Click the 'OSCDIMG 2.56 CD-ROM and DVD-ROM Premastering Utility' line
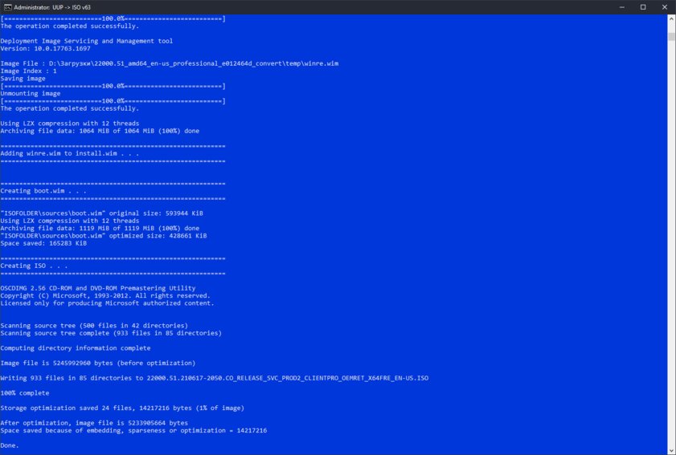 [98, 288]
